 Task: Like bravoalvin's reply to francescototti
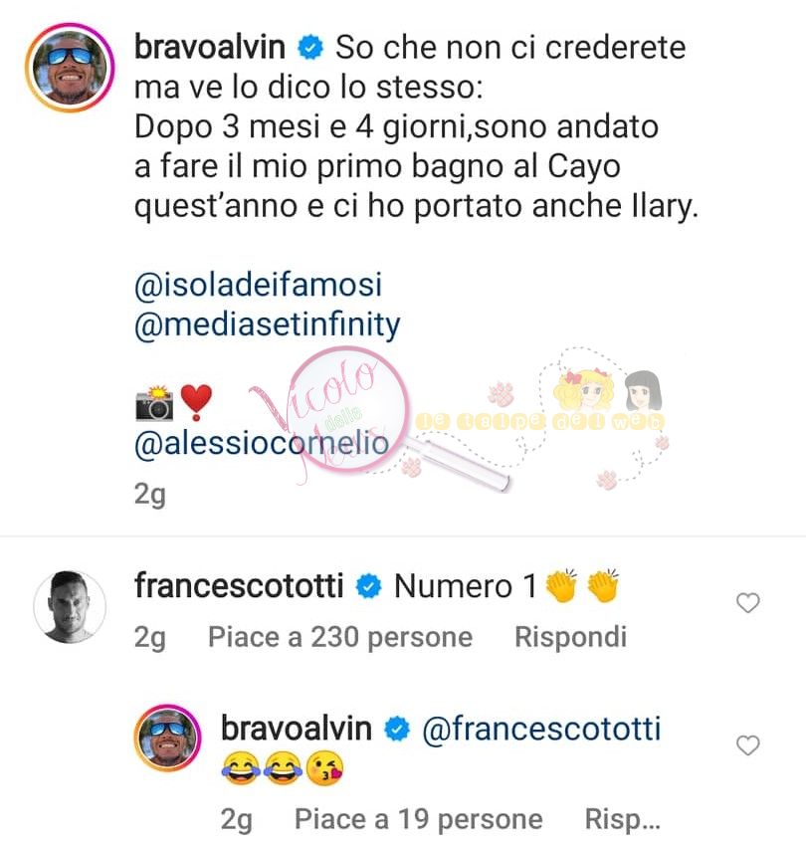pyautogui.click(x=748, y=745)
